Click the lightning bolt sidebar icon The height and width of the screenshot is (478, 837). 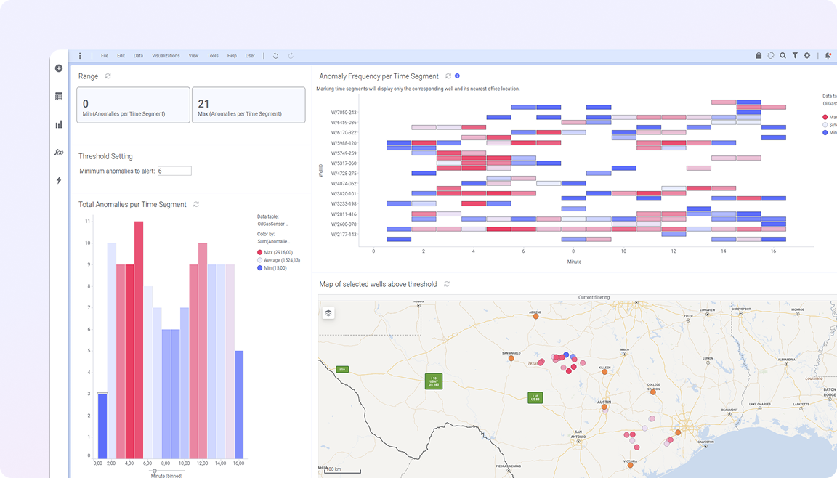(59, 180)
